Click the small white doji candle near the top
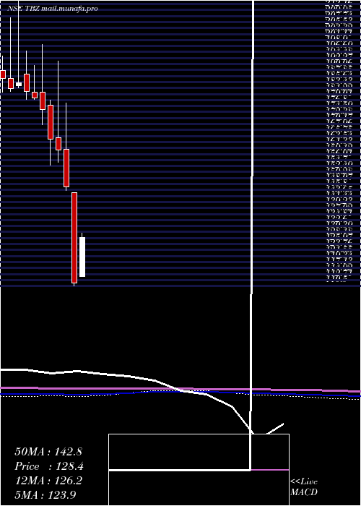Screen dimensions: 361x506 click(19, 84)
